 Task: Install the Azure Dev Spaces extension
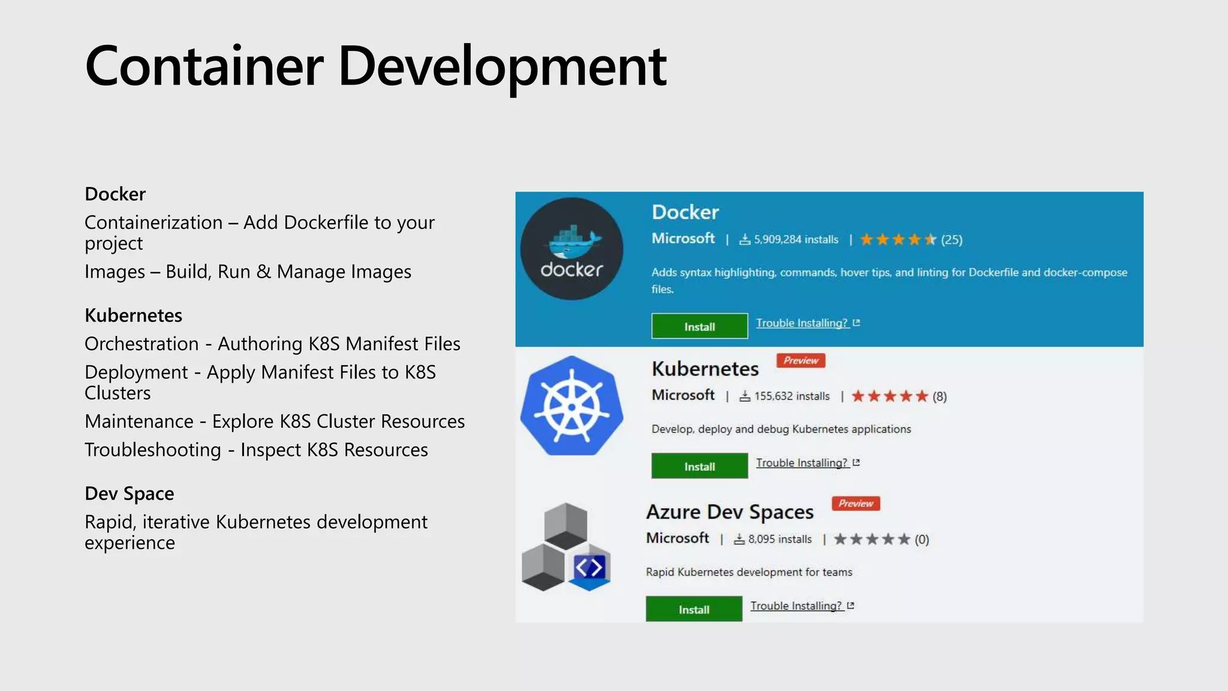[x=694, y=609]
